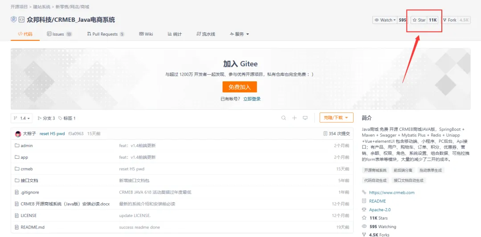Screen dimensions: 481x237
Task: Click the 开源商城系统 tag
Action: [x=375, y=170]
